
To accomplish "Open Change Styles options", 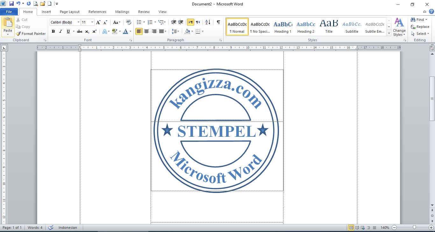I will click(399, 27).
